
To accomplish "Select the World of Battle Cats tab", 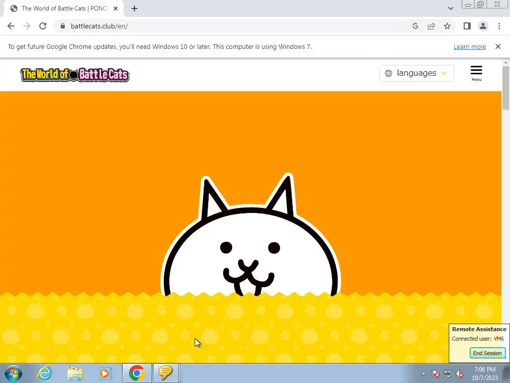I will (x=64, y=8).
